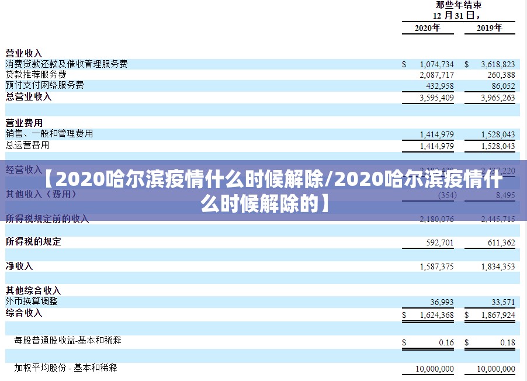Screen dimensions: 527x381
Task: Click the 1,074,734 value cell
Action: coord(436,64)
